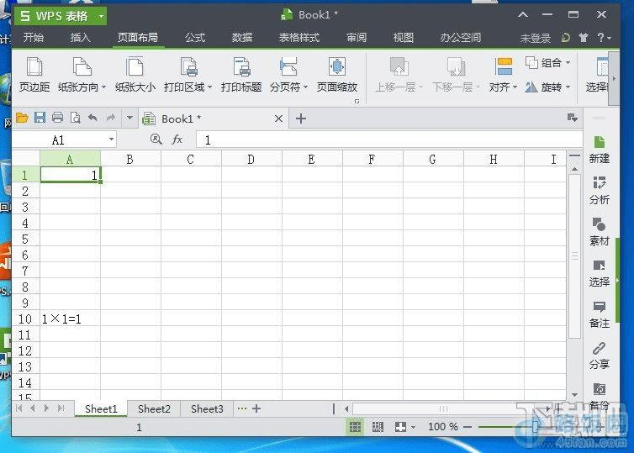Screen dimensions: 634x453
Task: Click the 打印区域 print area icon
Action: 188,67
